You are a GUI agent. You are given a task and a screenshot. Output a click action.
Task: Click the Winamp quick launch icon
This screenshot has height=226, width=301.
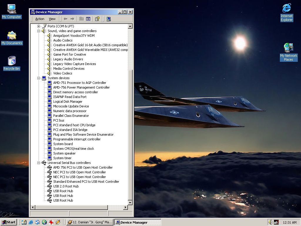click(58, 222)
